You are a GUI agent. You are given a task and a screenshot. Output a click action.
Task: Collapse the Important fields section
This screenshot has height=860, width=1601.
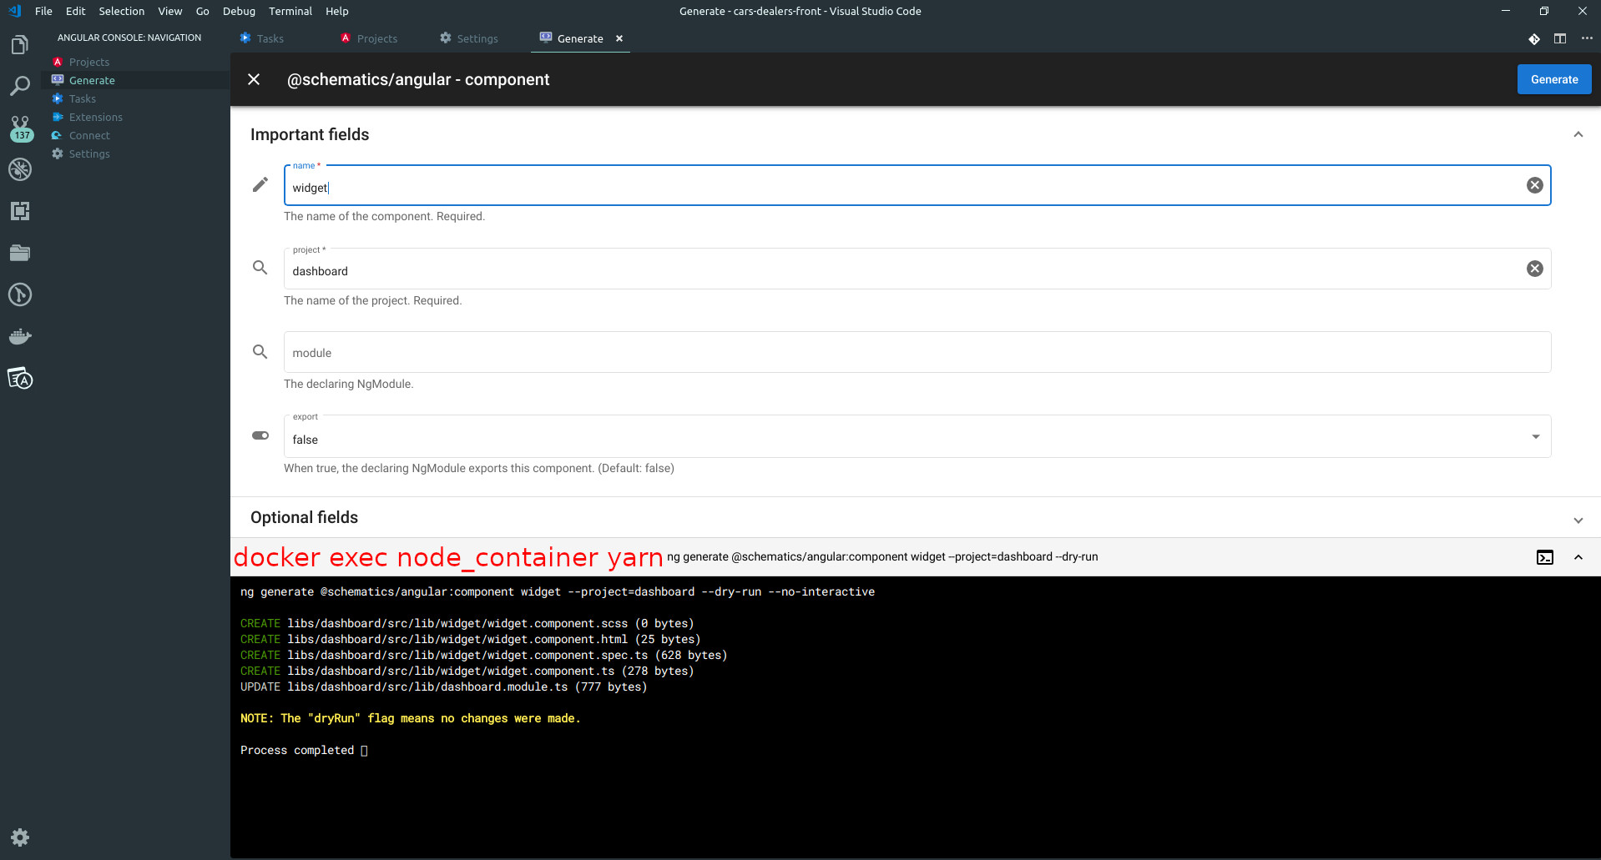click(x=1578, y=133)
